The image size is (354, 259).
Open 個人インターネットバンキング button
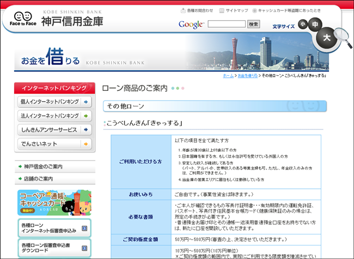click(54, 102)
